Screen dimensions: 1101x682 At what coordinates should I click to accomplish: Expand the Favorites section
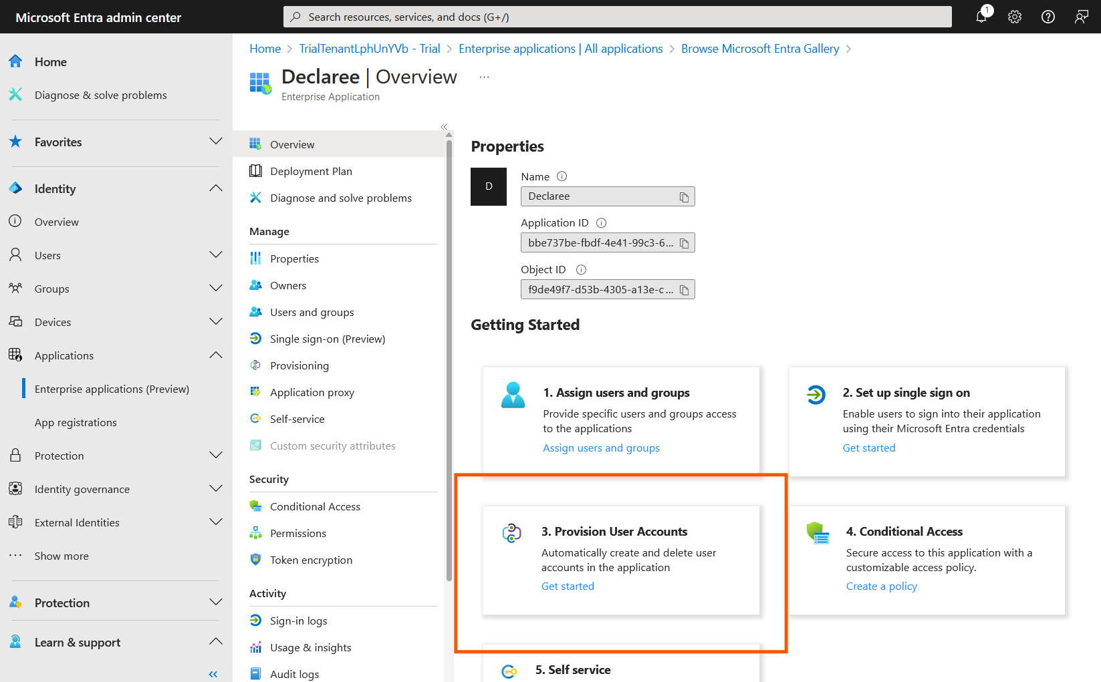(x=215, y=142)
